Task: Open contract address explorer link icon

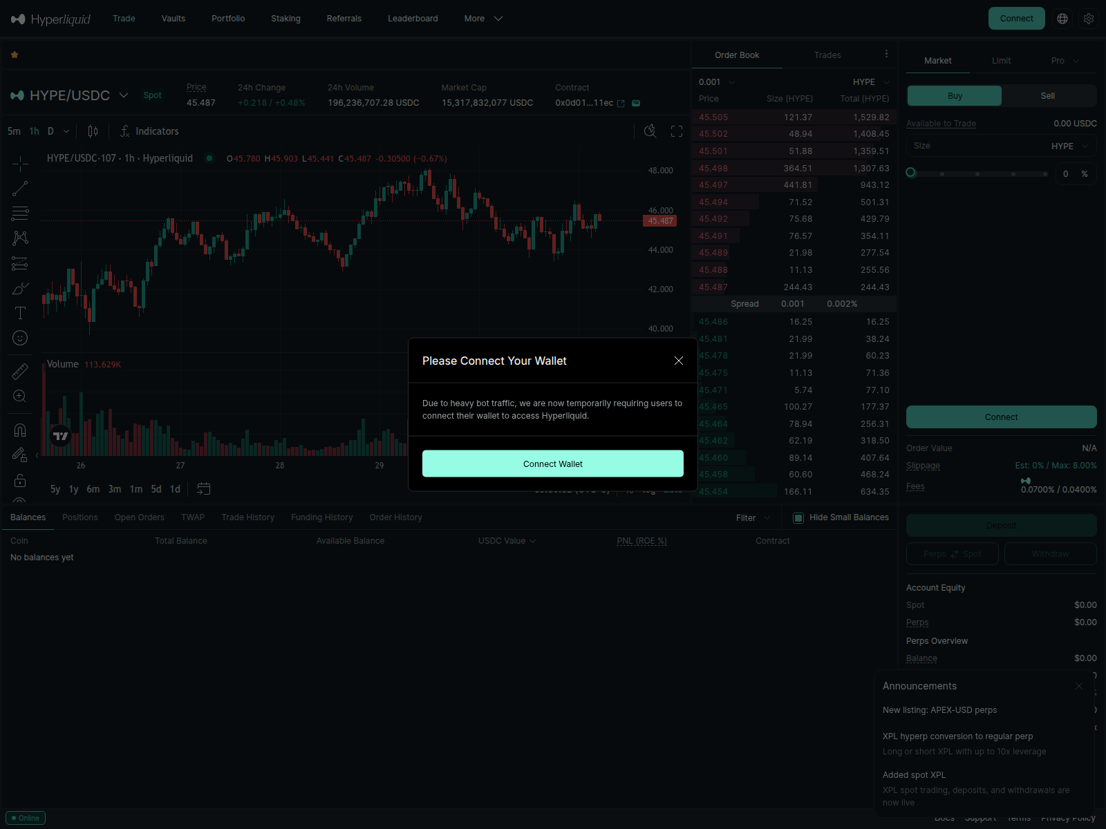Action: coord(621,104)
